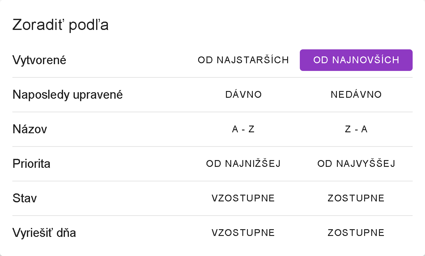Click the Stav row label
Image resolution: width=425 pixels, height=256 pixels.
[x=25, y=198]
